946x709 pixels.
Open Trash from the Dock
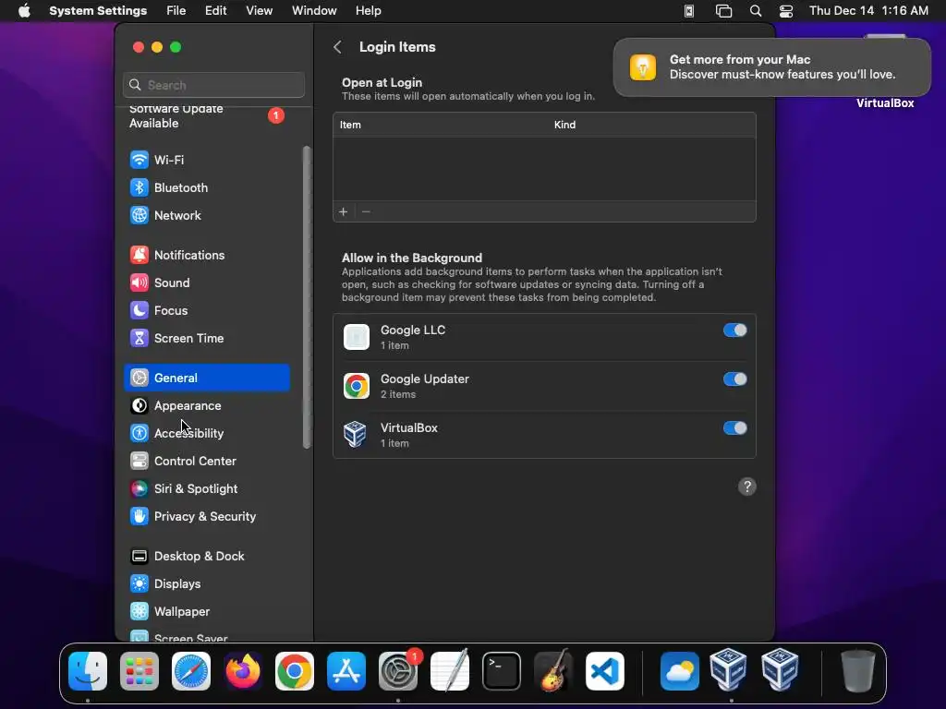858,671
